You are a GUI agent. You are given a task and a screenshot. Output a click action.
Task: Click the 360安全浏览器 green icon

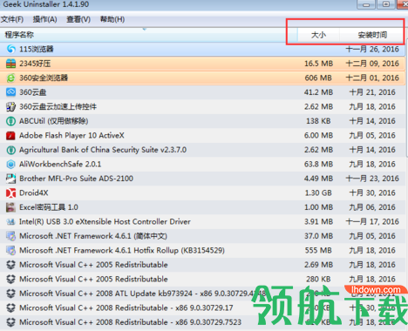point(10,78)
